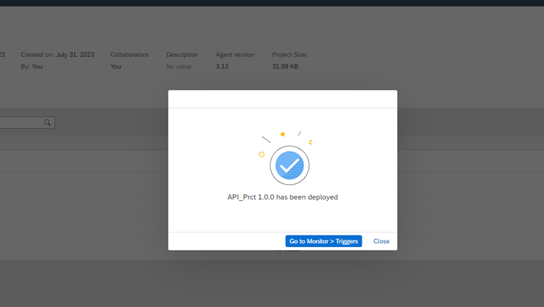The width and height of the screenshot is (544, 307).
Task: Click the agent version value 3.13
Action: click(x=222, y=66)
